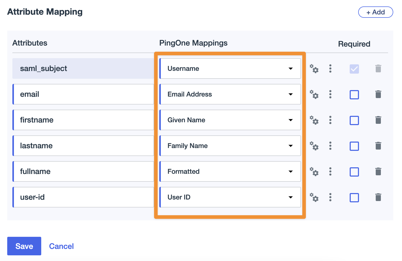This screenshot has height=261, width=402.
Task: Click the Attributes column header
Action: point(30,43)
